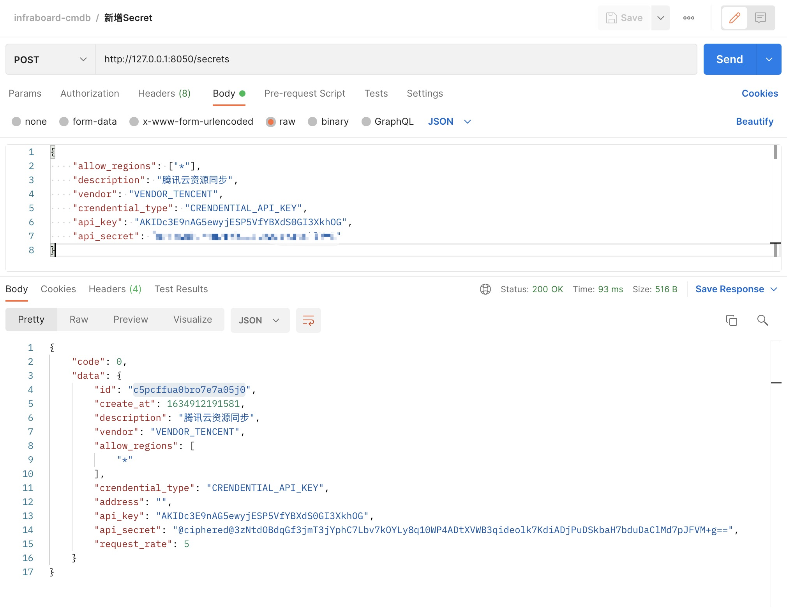This screenshot has width=787, height=611.
Task: Open the Authorization tab
Action: 90,94
